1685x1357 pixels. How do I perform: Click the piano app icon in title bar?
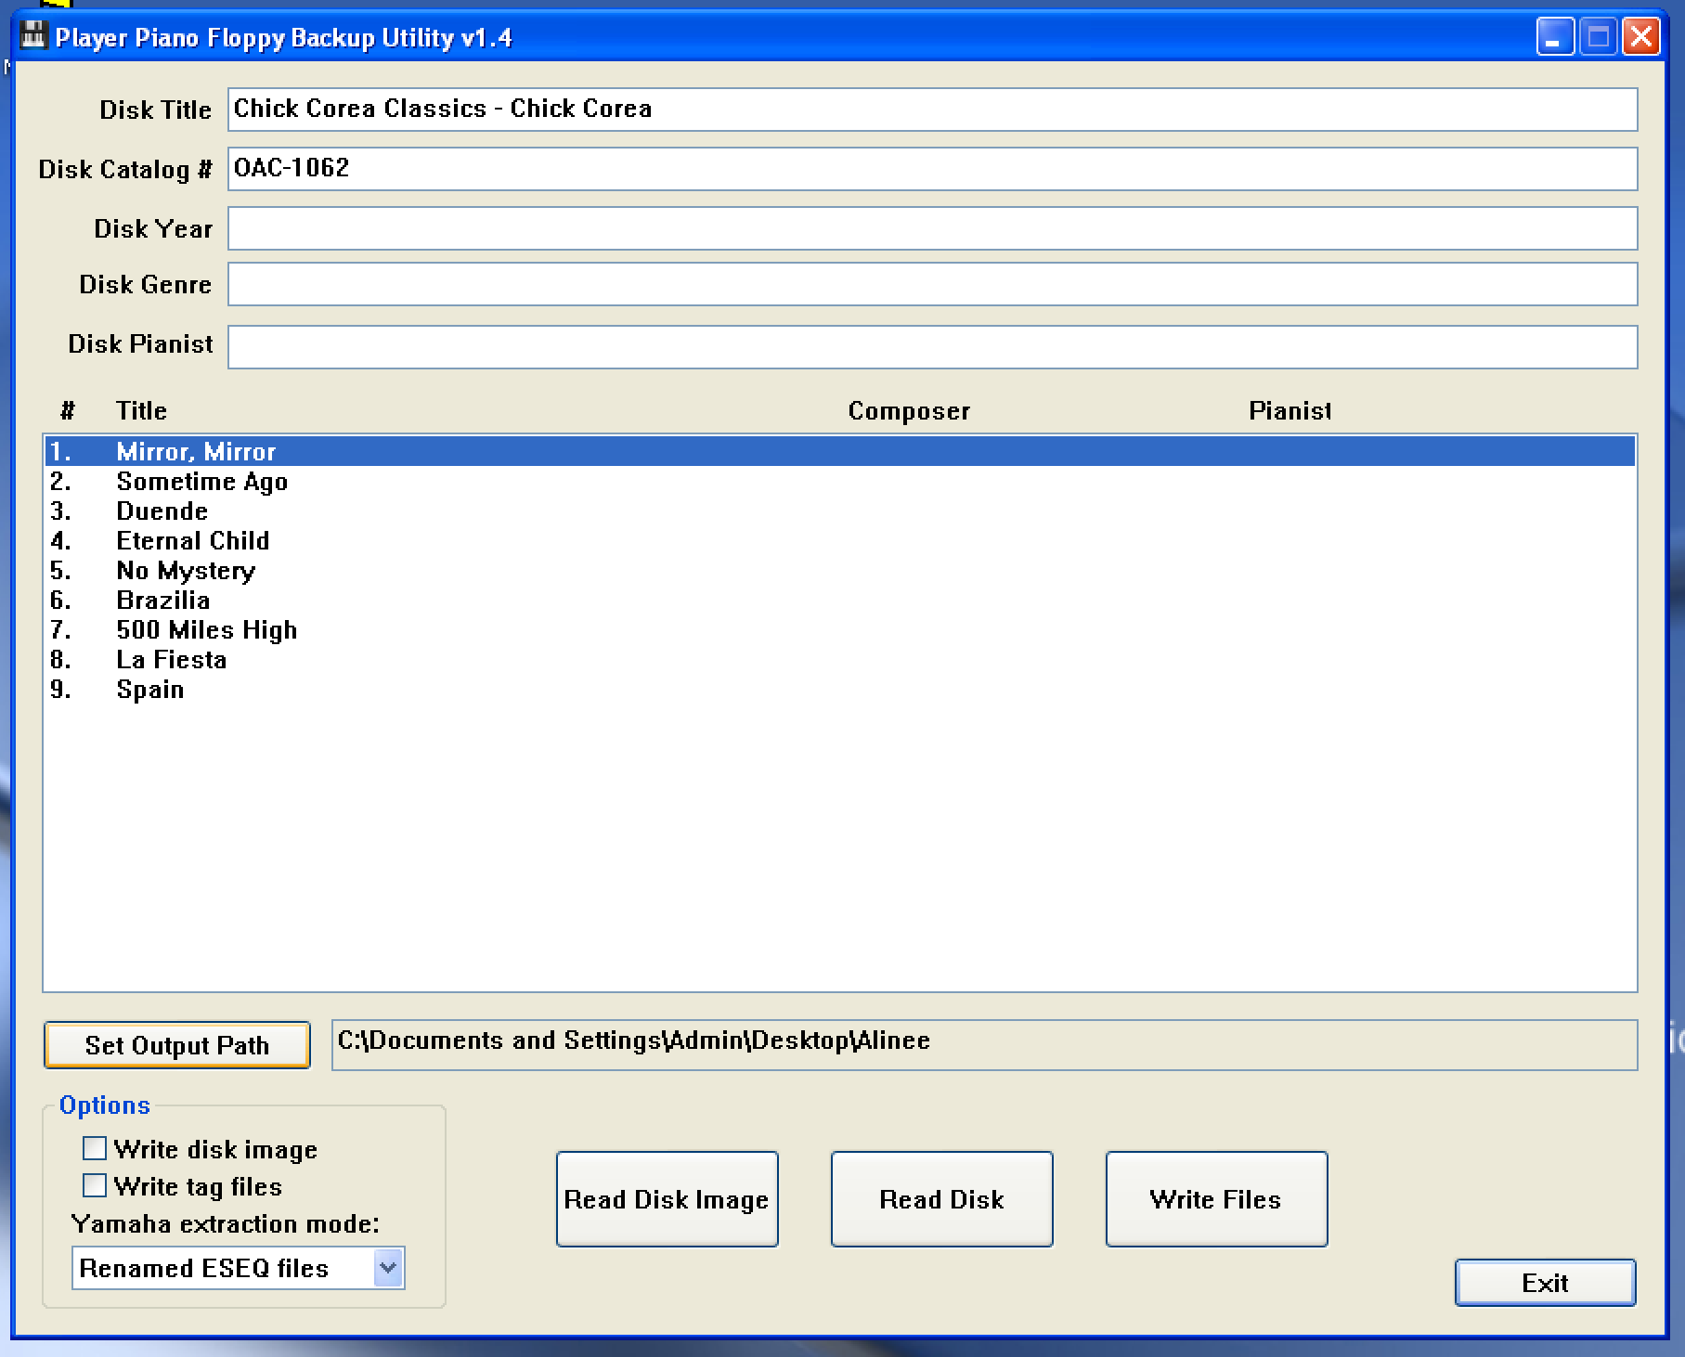(x=33, y=36)
